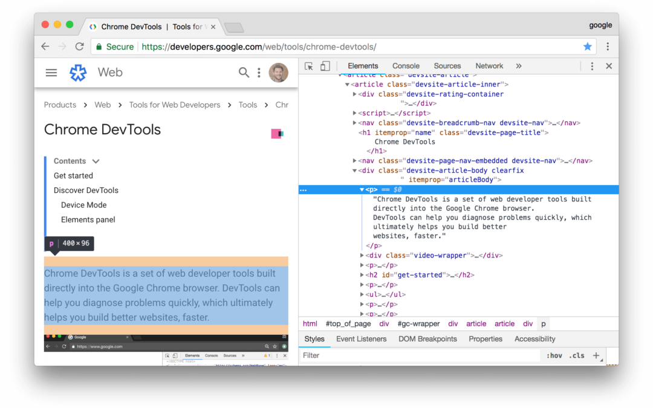Click the pink feedback icon beside title
653x408 pixels.
277,134
